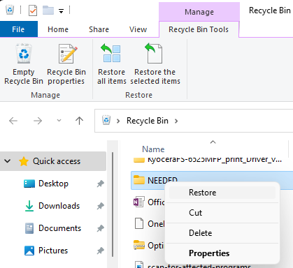Click the back navigation arrow

point(13,121)
